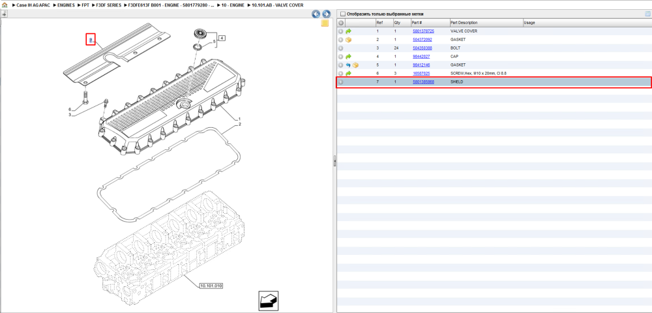Click the black return arrow icon below diagram
This screenshot has width=652, height=313.
tap(268, 300)
